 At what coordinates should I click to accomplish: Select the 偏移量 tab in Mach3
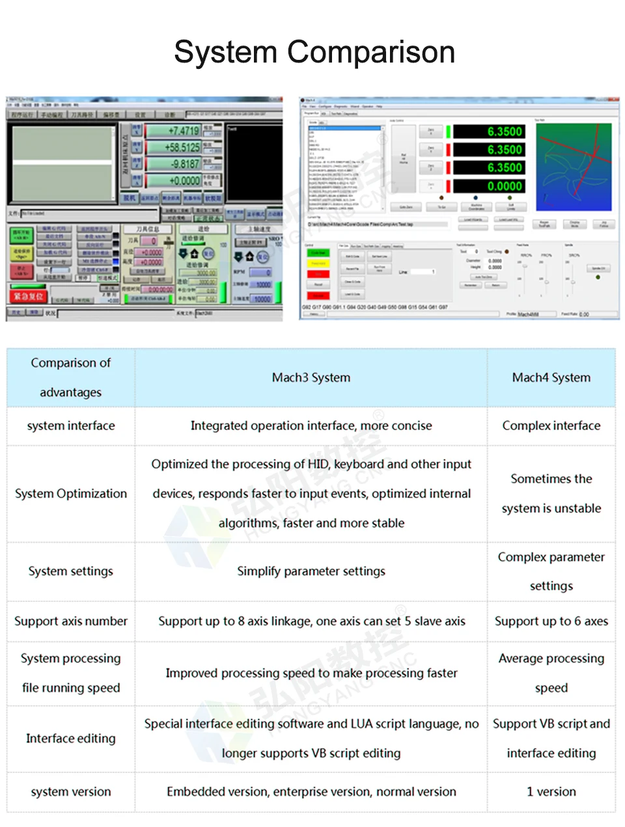pyautogui.click(x=112, y=115)
